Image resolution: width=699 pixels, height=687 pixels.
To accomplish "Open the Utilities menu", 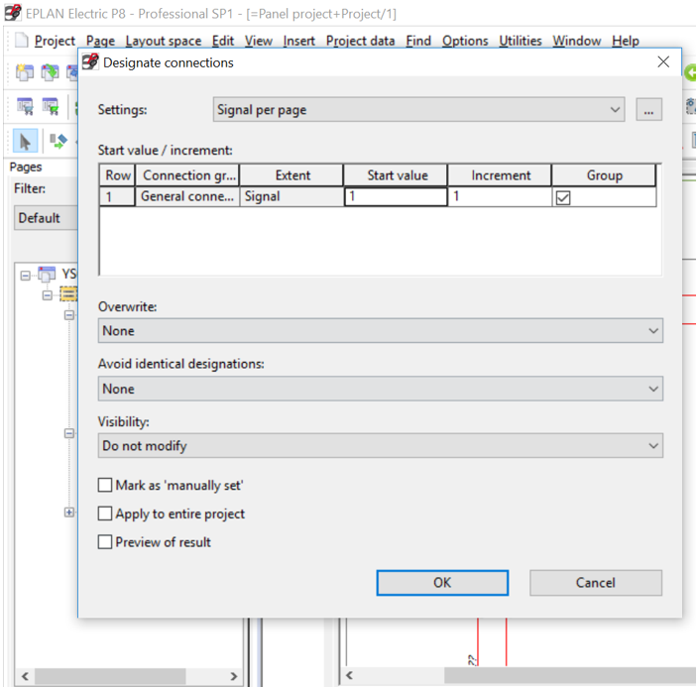I will [521, 41].
